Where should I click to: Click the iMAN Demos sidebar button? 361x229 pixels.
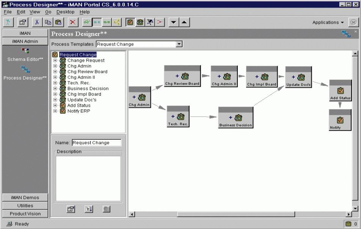[x=25, y=198]
